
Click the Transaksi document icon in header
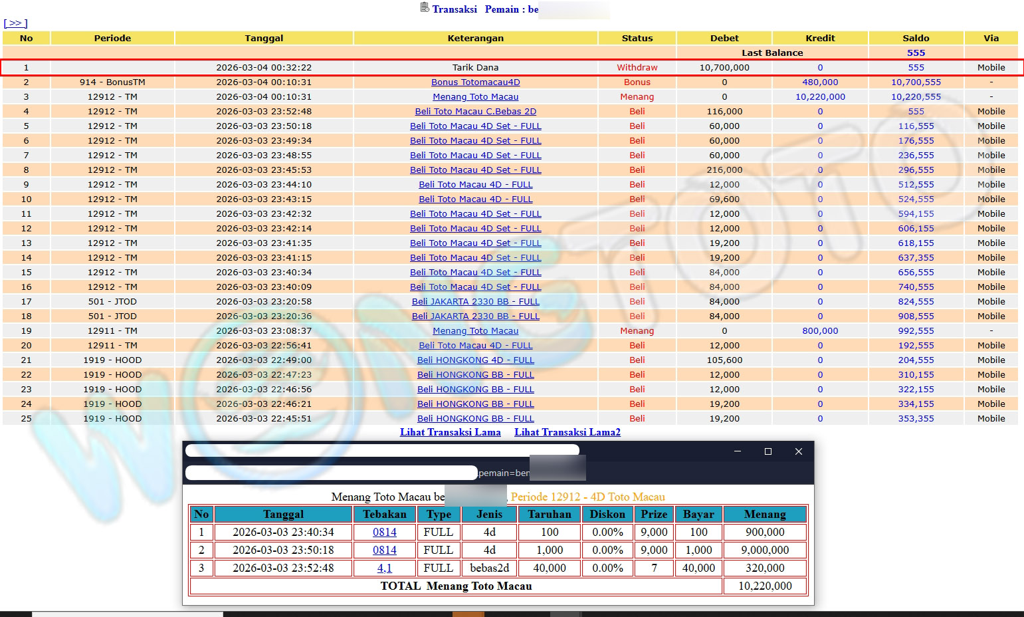click(425, 8)
